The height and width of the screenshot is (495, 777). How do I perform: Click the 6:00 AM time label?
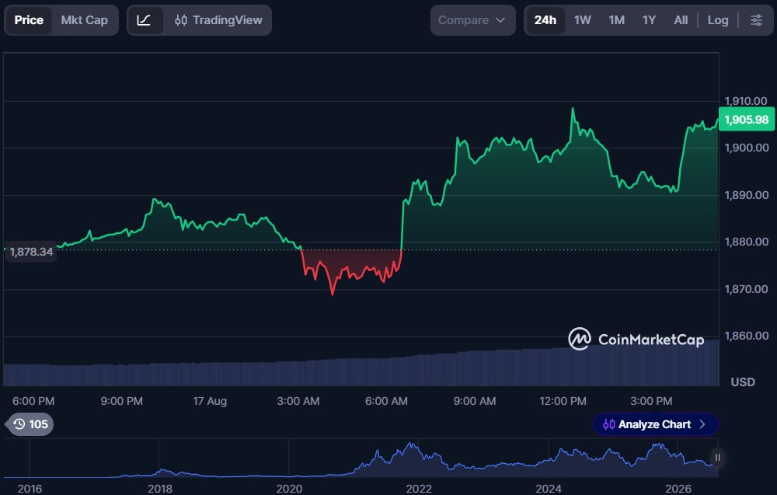point(386,401)
